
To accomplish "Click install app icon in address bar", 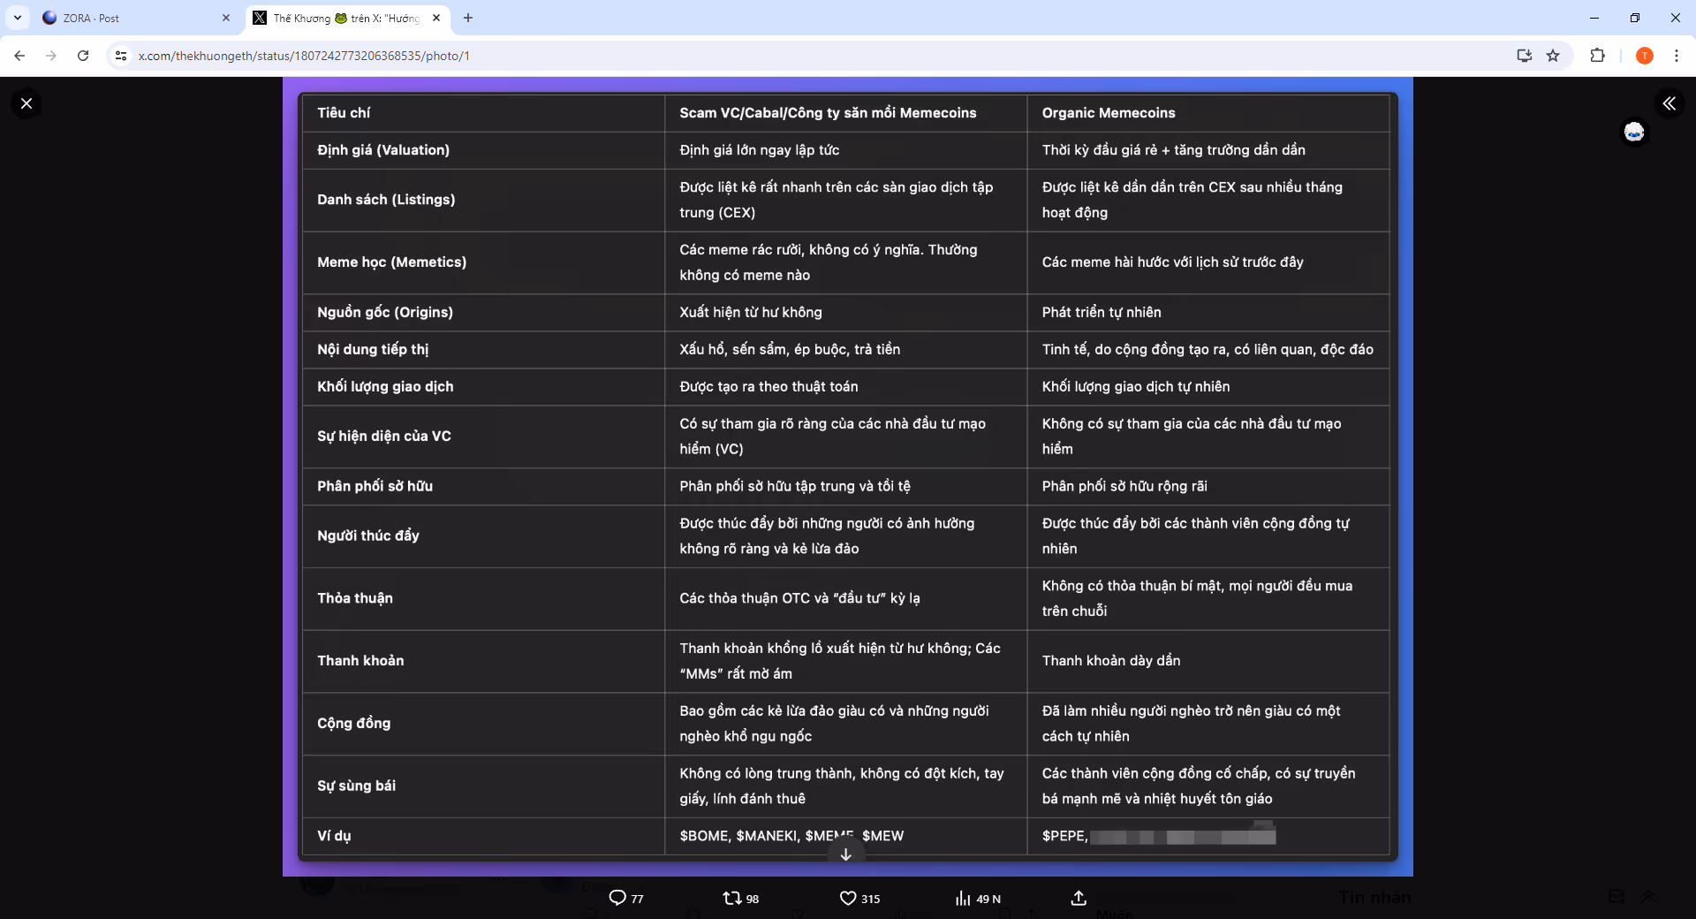I will pos(1524,56).
